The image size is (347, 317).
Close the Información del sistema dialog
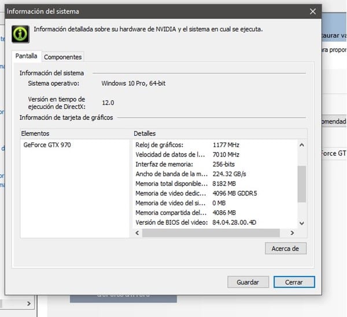coord(313,12)
